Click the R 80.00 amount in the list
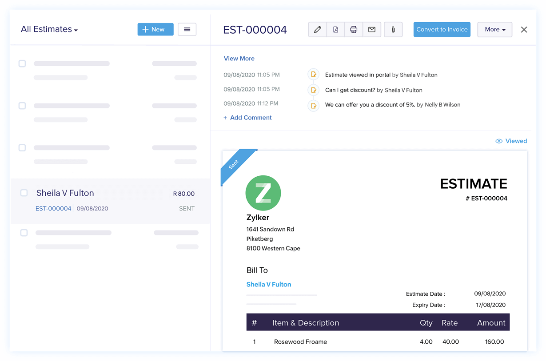This screenshot has height=361, width=546. point(184,194)
